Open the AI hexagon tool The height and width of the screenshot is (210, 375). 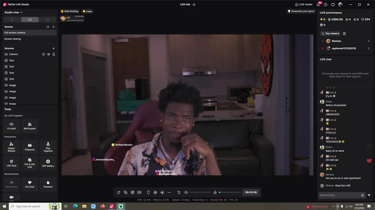(132, 192)
